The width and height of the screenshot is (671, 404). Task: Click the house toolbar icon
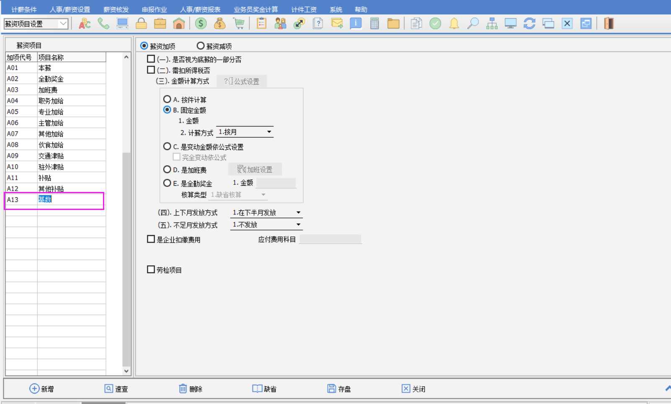click(179, 23)
